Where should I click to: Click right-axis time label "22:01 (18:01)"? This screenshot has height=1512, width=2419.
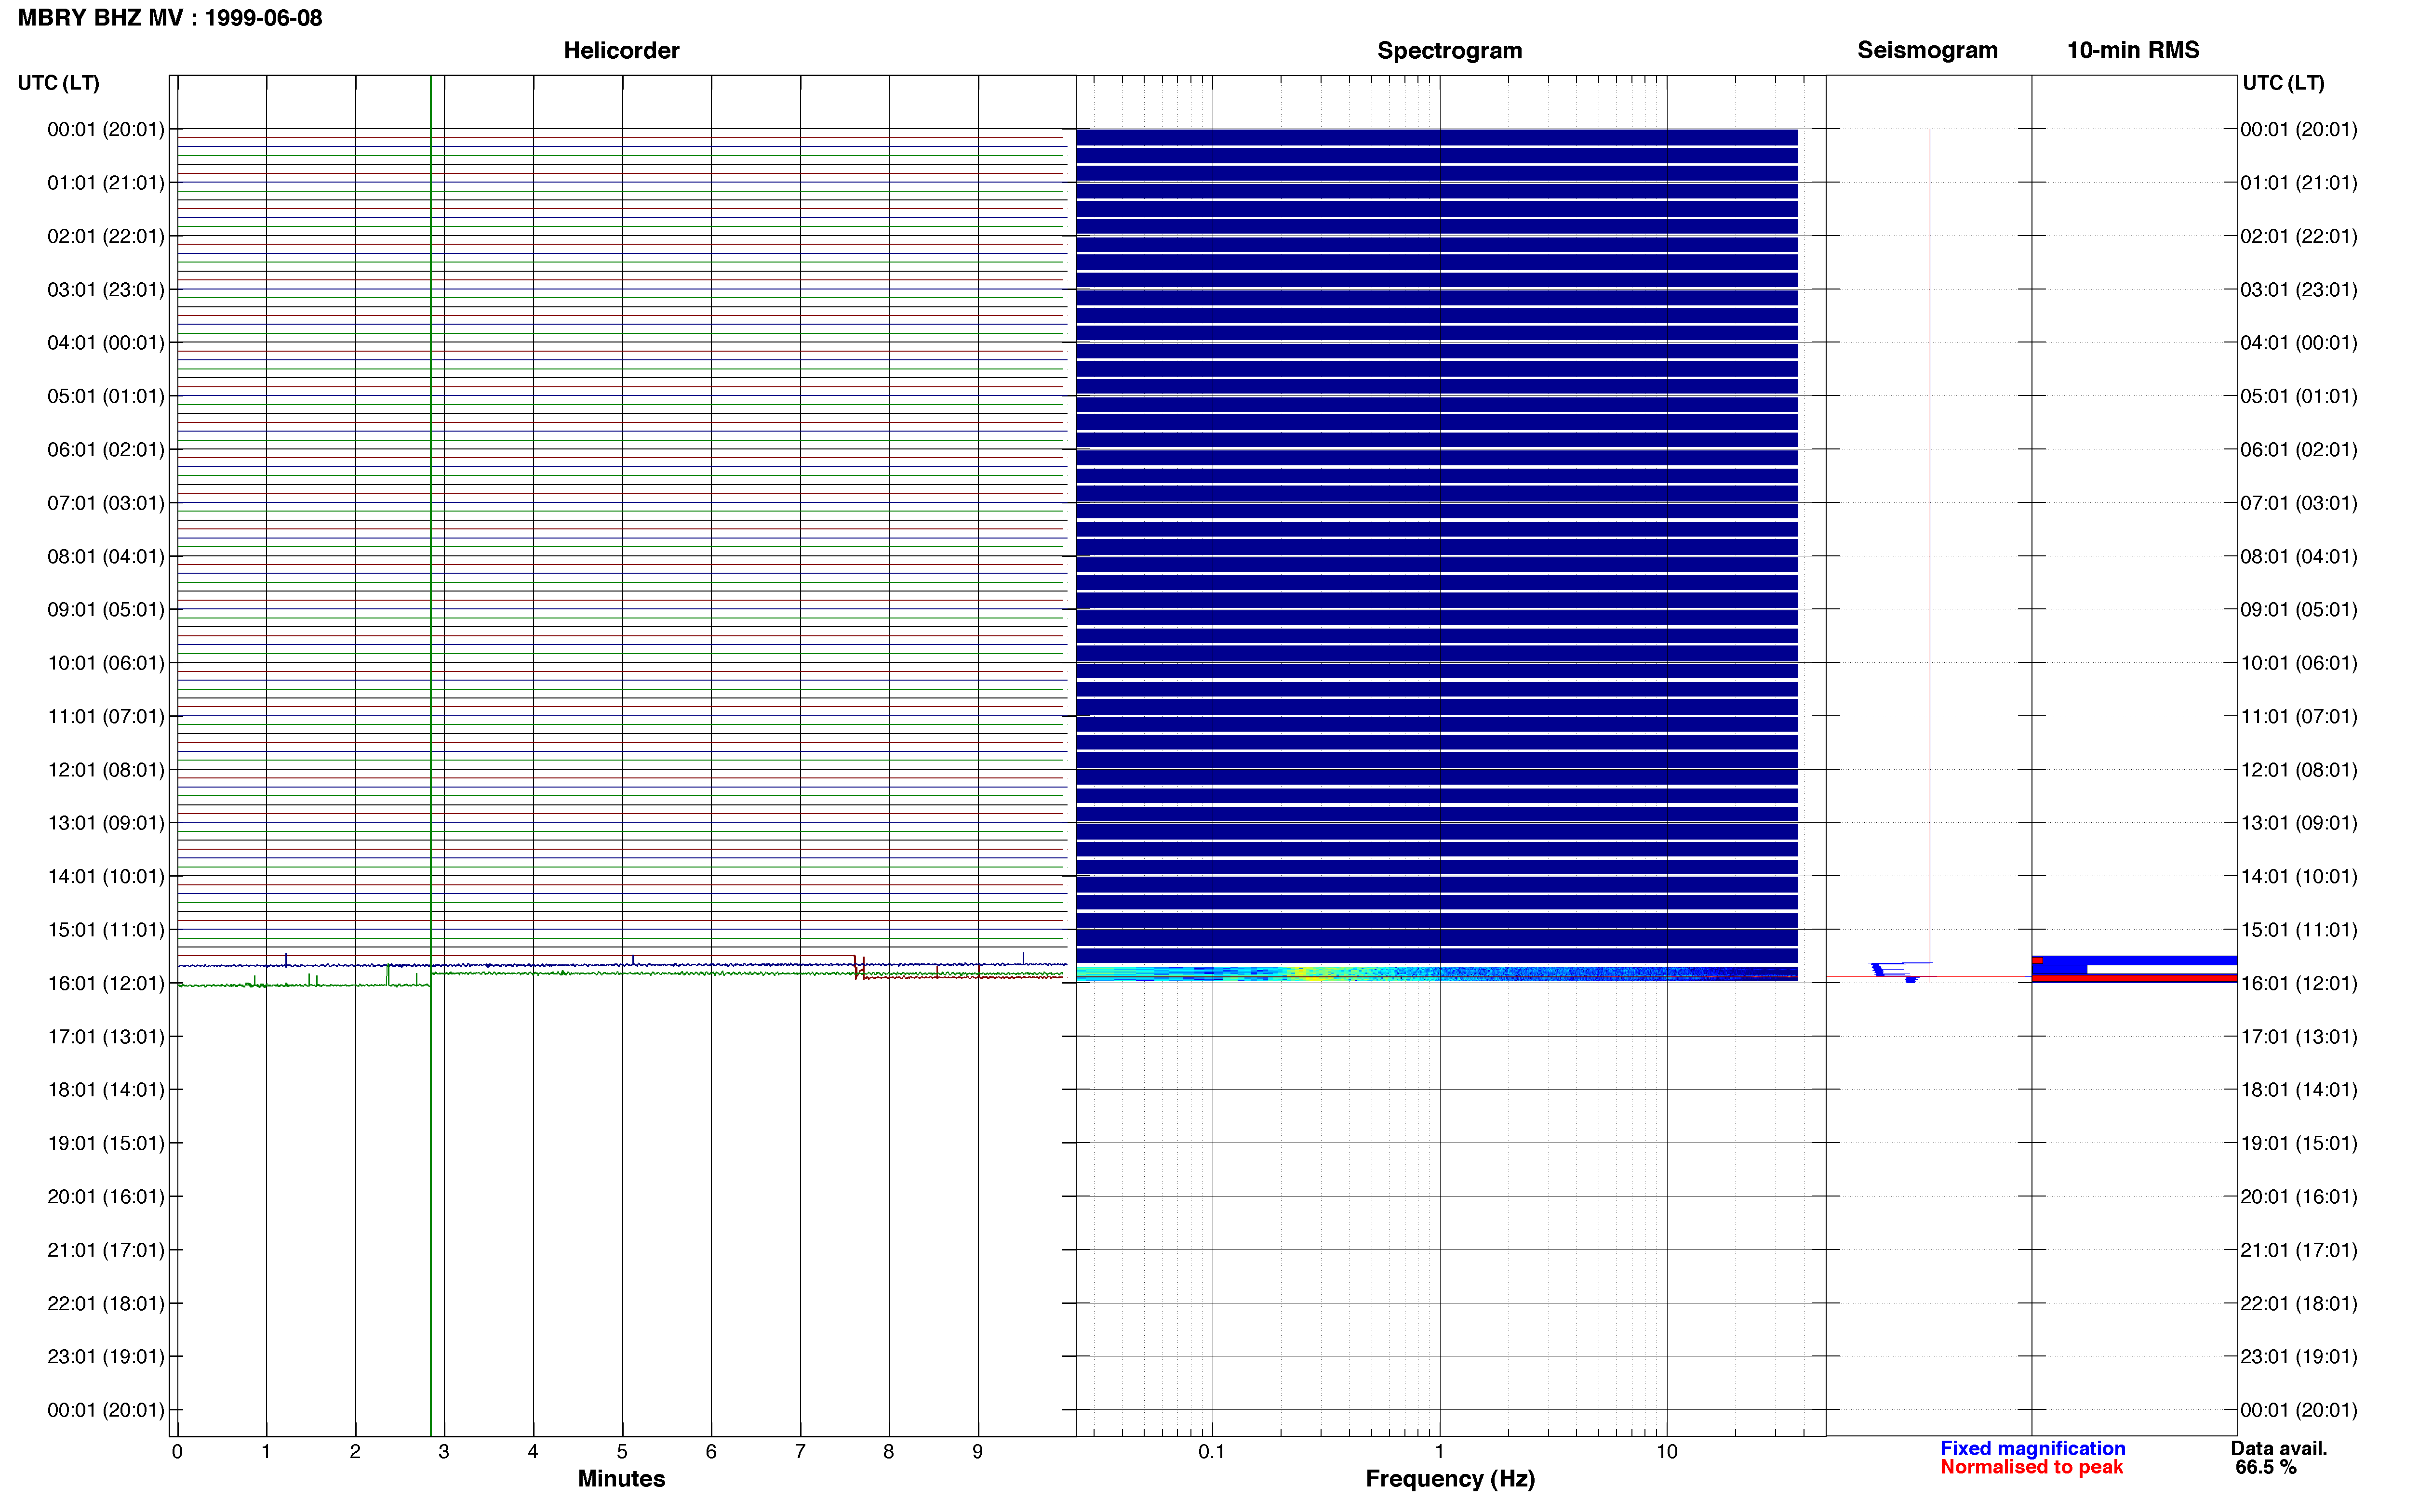point(2299,1303)
